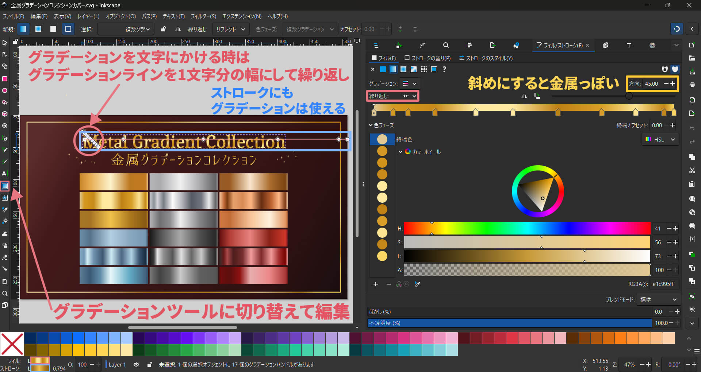Image resolution: width=701 pixels, height=372 pixels.
Task: Select the Eraser tool
Action: pos(5,257)
